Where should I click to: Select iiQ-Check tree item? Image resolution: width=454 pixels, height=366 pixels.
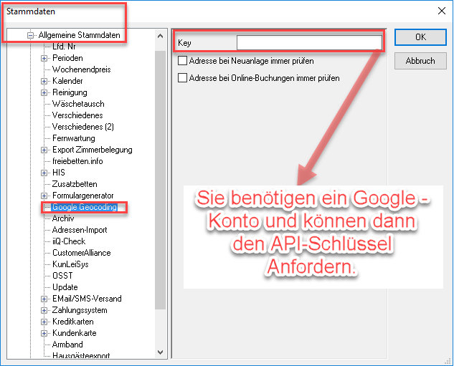tap(69, 241)
